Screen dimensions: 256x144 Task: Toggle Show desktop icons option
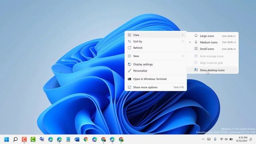tap(212, 70)
